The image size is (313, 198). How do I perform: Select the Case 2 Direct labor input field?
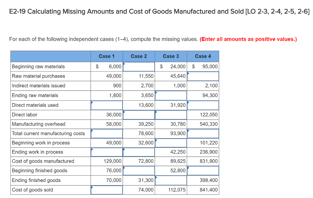pyautogui.click(x=138, y=114)
